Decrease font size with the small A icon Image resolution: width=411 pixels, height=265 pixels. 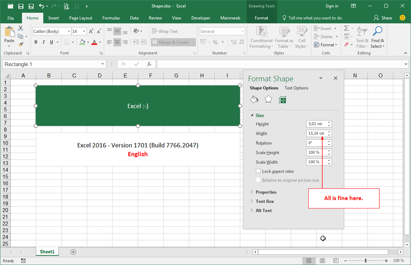[x=99, y=31]
